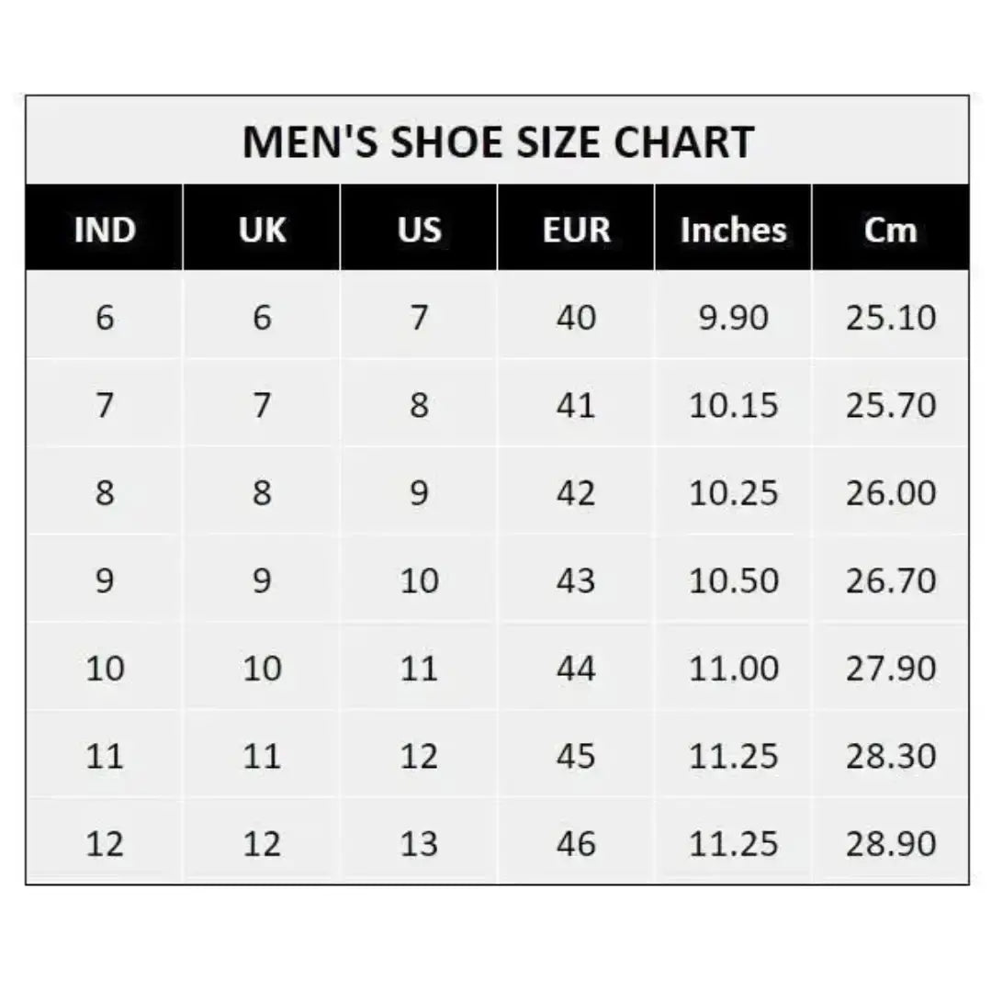
Task: Click the Cm column header
Action: click(x=890, y=230)
